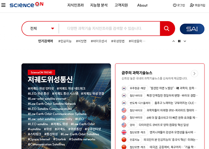209x149 pixels.
Task: Open the SAI assistant button
Action: pos(192,29)
